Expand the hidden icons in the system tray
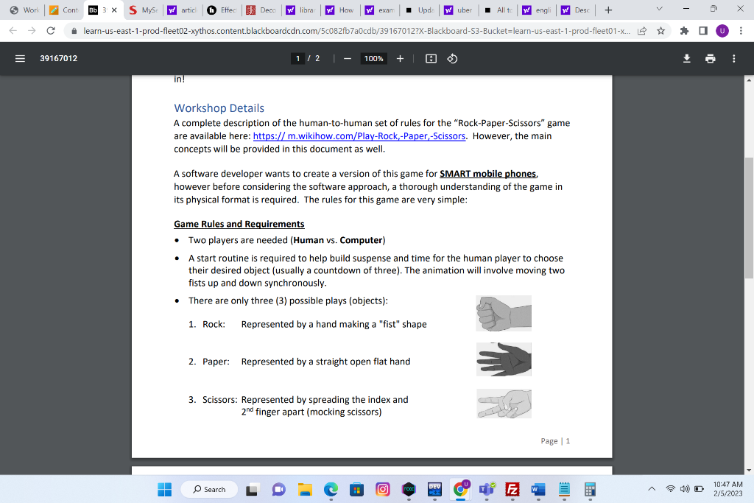Viewport: 754px width, 503px height. click(x=652, y=490)
